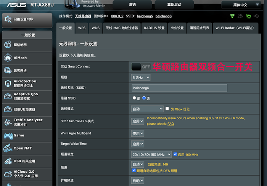Open the 网络地图 menu entry
Image resolution: width=267 pixels, height=186 pixels.
27,45
